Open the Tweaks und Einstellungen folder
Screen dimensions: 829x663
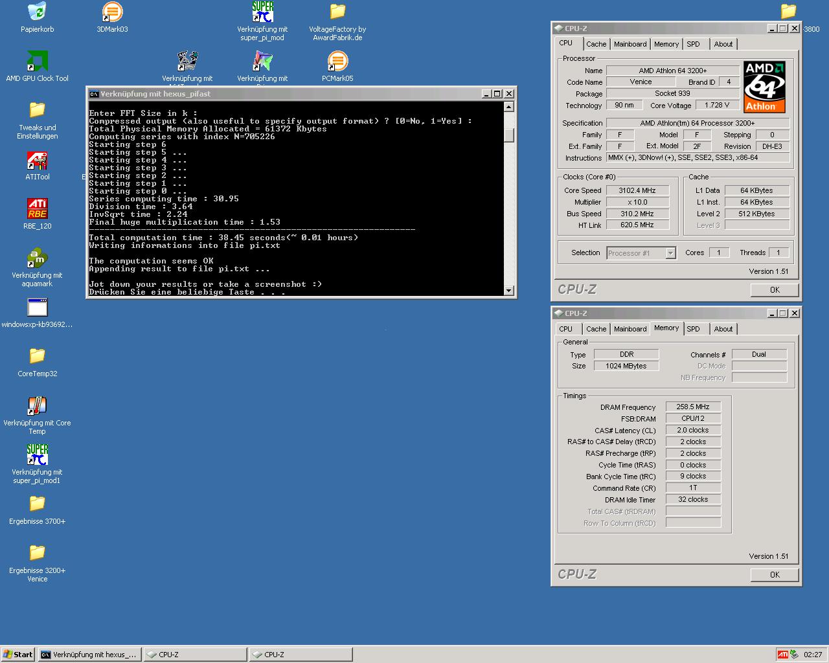point(37,110)
